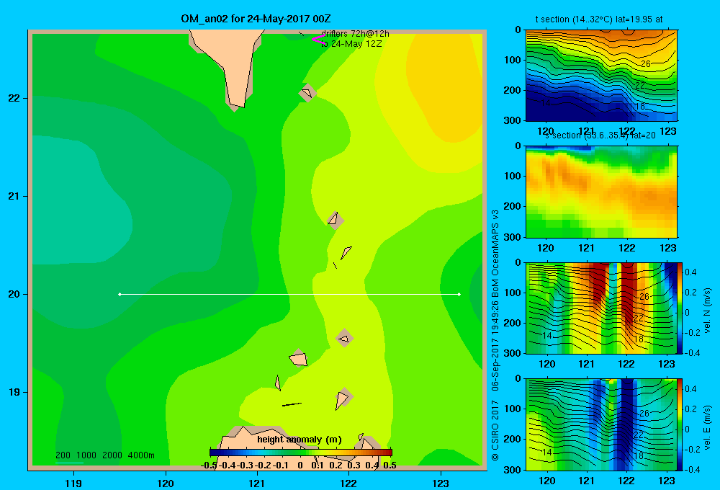720x490 pixels.
Task: Click contour label '26' in temperature section
Action: pos(646,64)
